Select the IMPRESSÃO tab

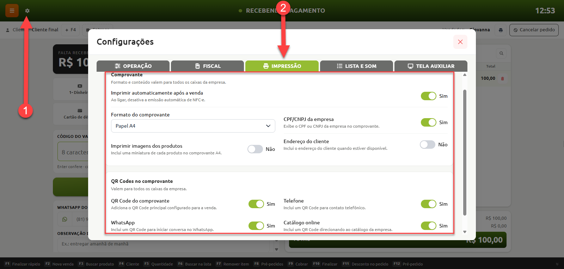pos(282,66)
